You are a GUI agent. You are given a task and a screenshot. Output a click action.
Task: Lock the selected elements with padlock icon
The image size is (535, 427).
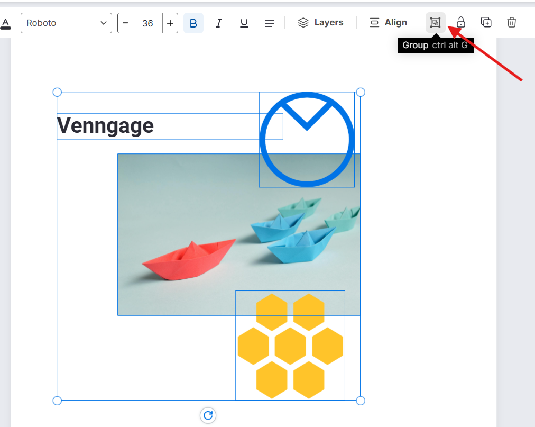coord(461,23)
